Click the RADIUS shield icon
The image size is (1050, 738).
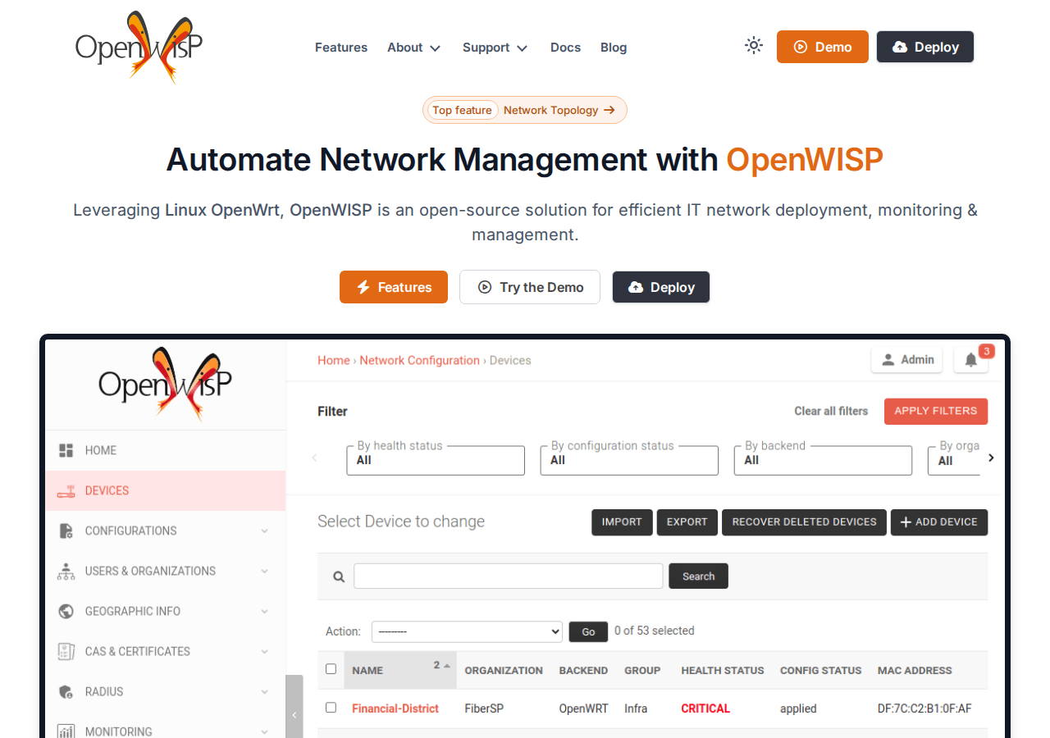pos(66,691)
